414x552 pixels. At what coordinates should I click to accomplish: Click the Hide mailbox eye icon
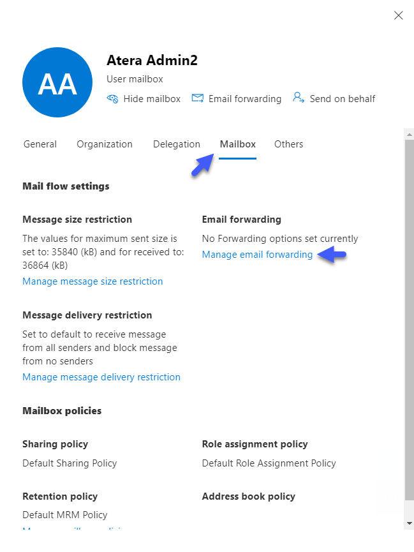112,99
